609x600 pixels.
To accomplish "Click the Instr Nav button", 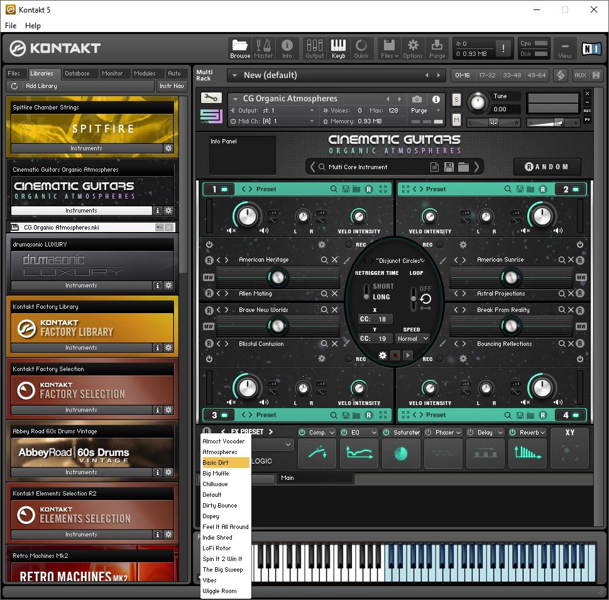I will point(172,86).
